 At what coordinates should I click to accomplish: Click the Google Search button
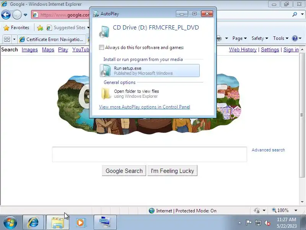124,171
